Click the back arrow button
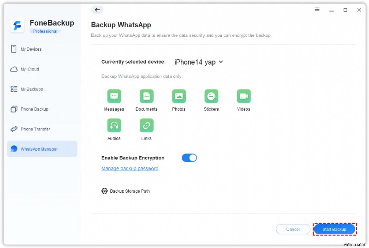Screen dimensions: 369x248 [97, 10]
